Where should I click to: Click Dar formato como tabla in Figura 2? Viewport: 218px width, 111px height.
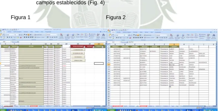tap(178, 36)
